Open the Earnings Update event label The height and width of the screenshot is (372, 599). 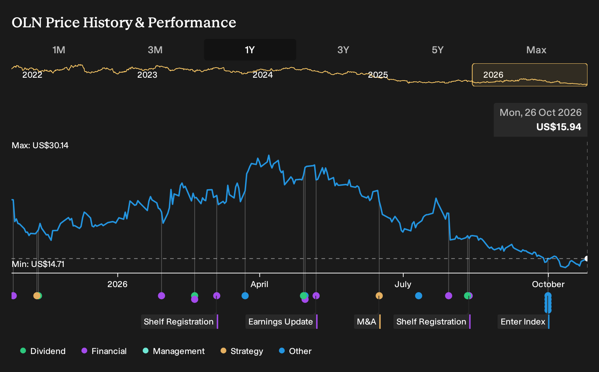[x=281, y=322]
